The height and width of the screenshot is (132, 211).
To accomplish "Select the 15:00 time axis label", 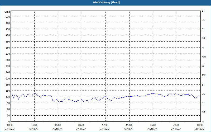I will [x=129, y=125].
